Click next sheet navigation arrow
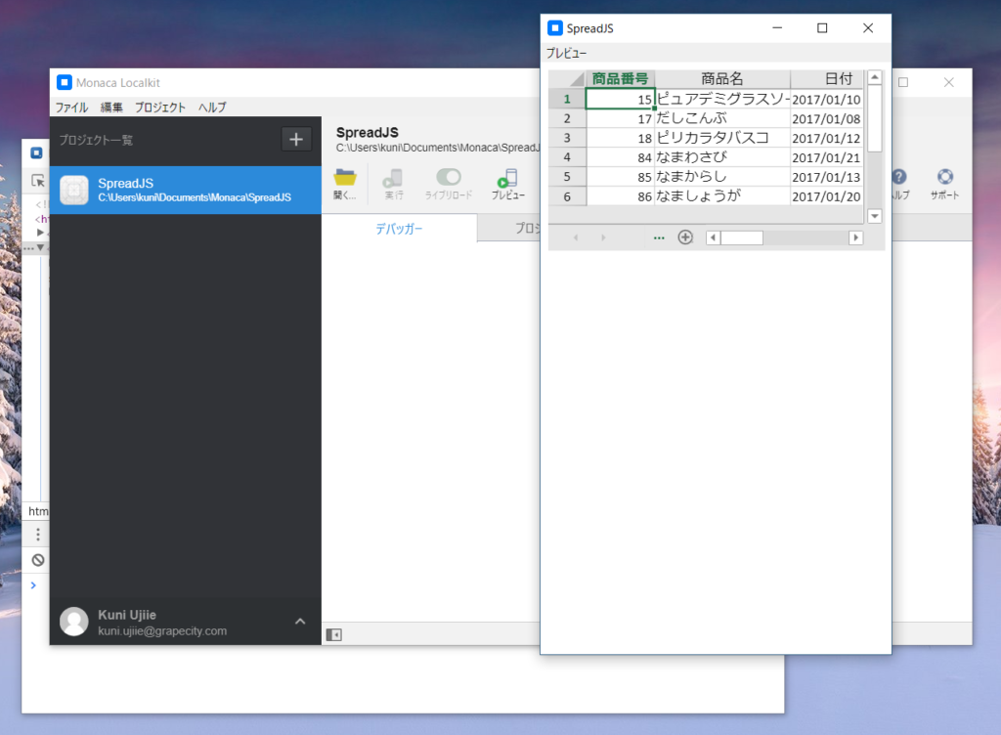The width and height of the screenshot is (1001, 735). click(603, 238)
